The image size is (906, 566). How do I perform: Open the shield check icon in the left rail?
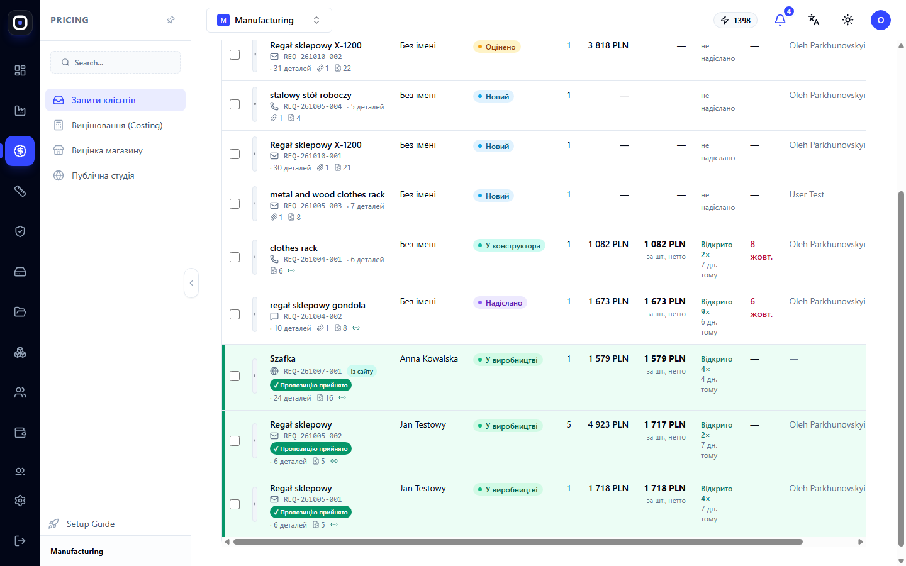(x=20, y=231)
